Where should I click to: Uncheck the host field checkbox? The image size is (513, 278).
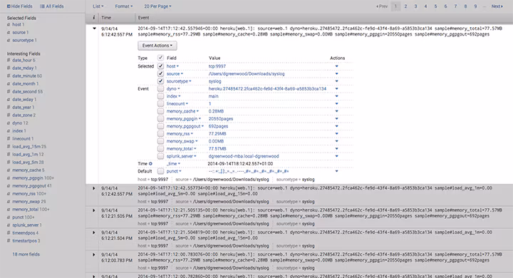tap(160, 66)
